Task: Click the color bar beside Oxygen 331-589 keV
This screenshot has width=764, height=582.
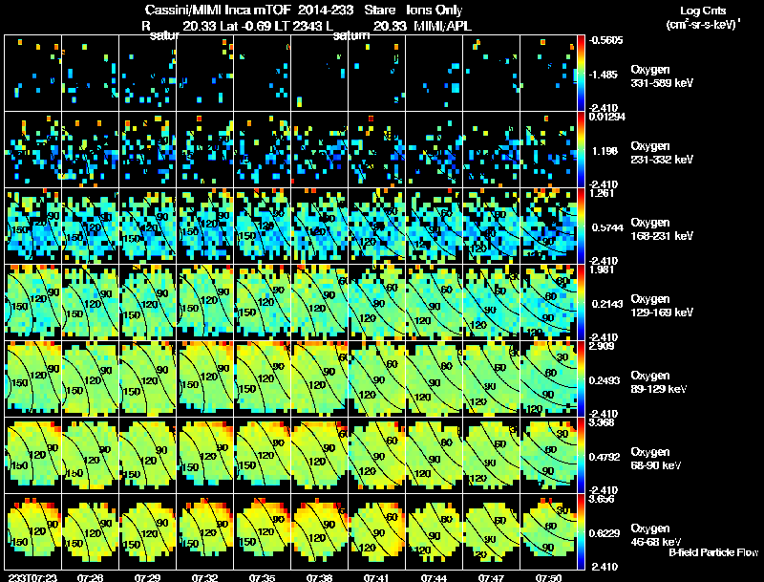Action: point(581,73)
